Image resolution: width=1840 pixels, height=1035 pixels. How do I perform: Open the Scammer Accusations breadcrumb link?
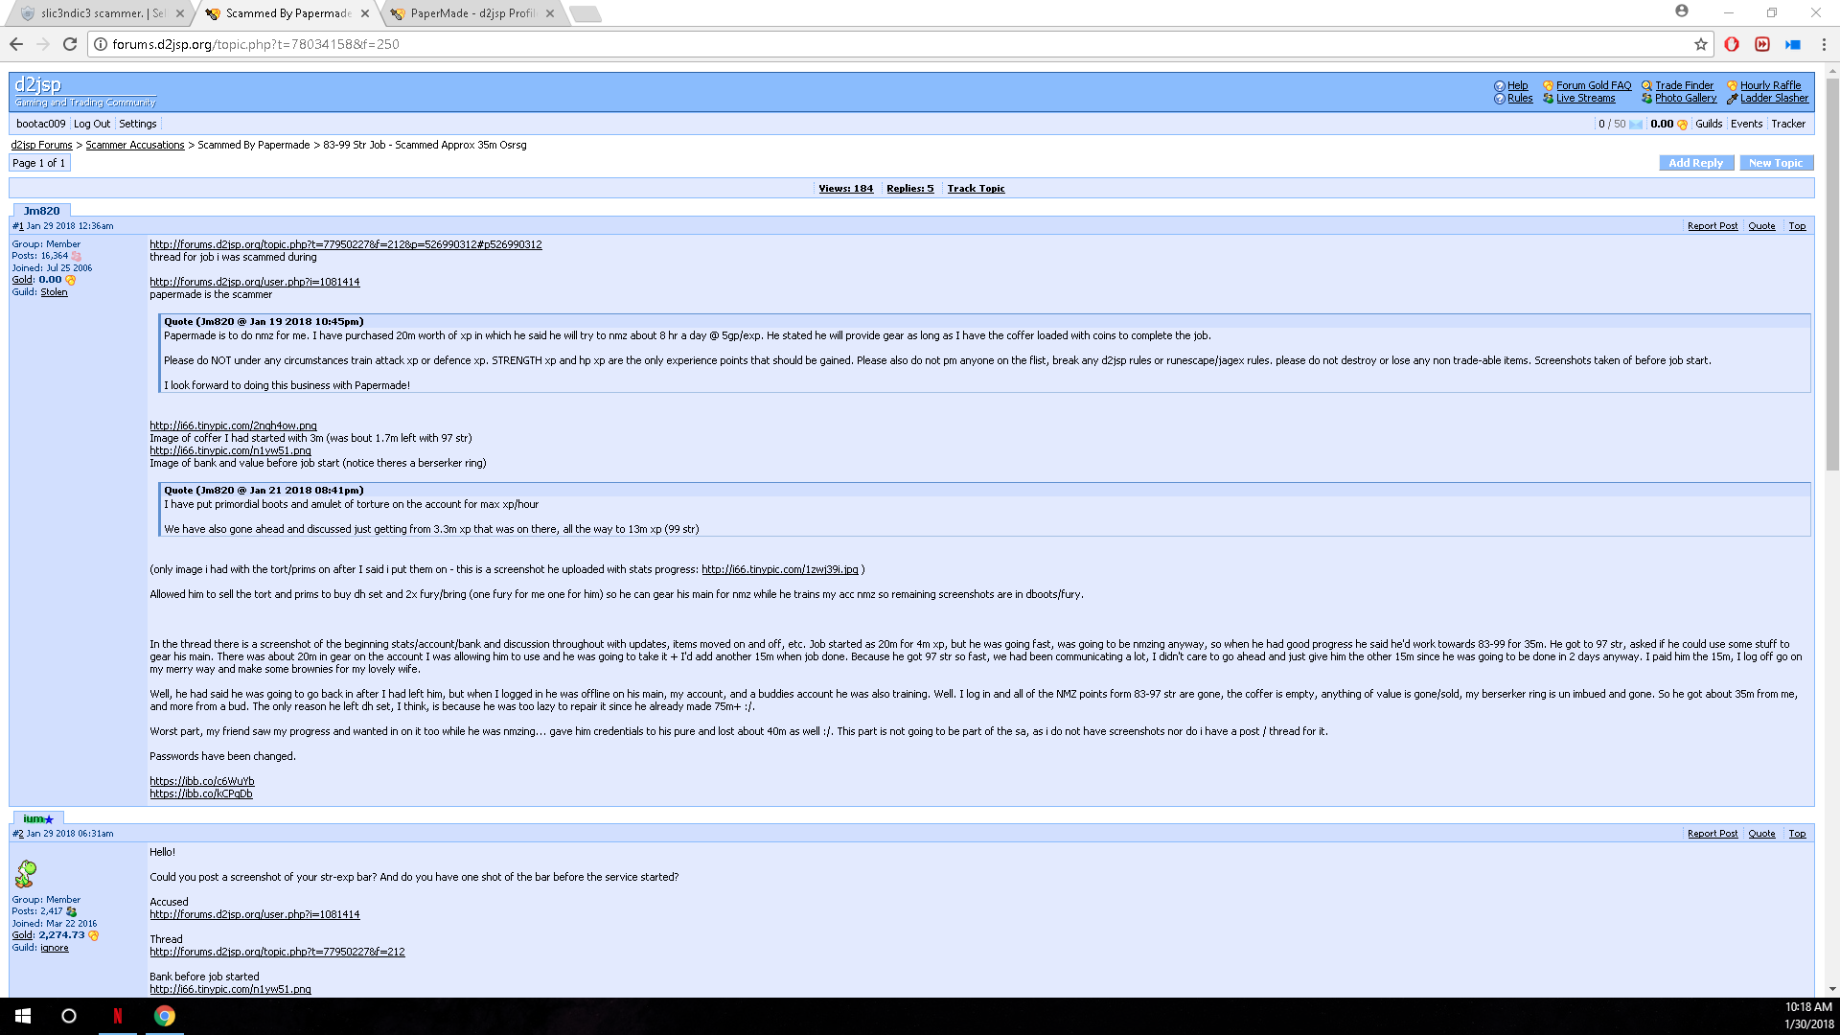pyautogui.click(x=135, y=145)
